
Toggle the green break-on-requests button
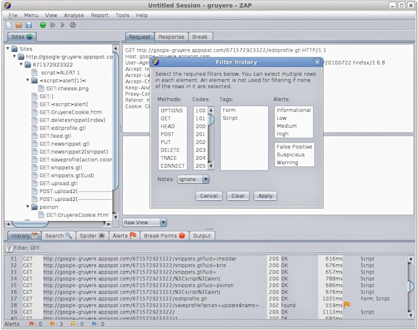click(43, 25)
